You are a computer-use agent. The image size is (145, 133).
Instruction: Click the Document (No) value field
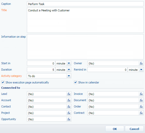click(x=113, y=100)
